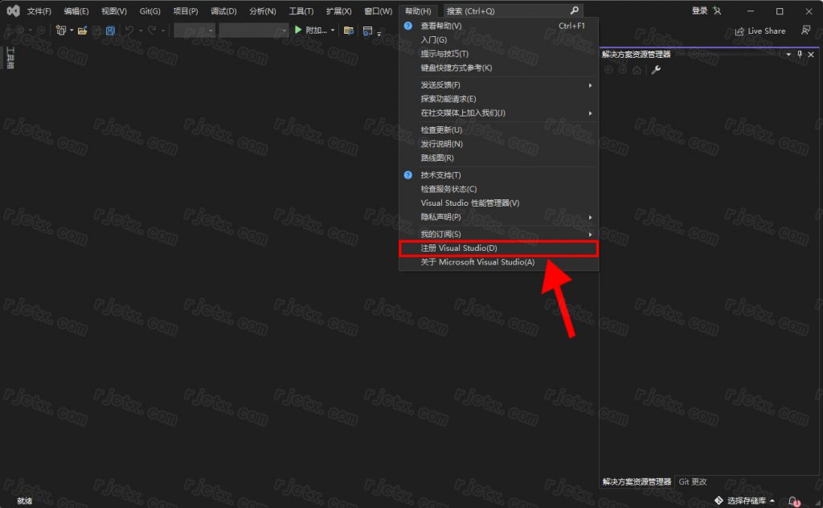Click the search magnifier icon
This screenshot has width=823, height=508.
point(574,11)
